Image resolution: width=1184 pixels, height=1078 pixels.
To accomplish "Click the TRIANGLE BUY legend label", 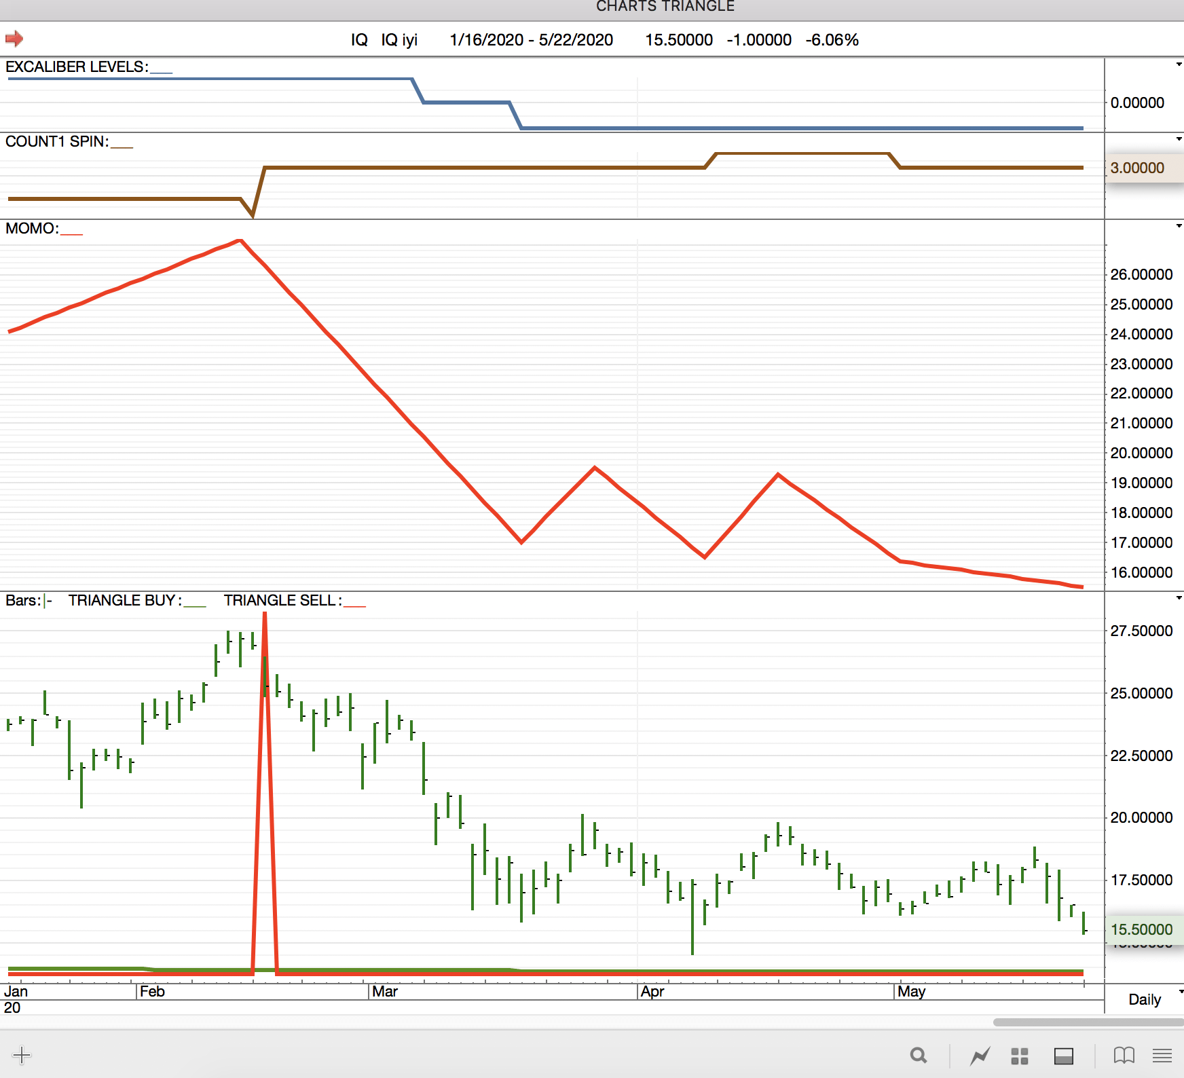I will pos(125,600).
